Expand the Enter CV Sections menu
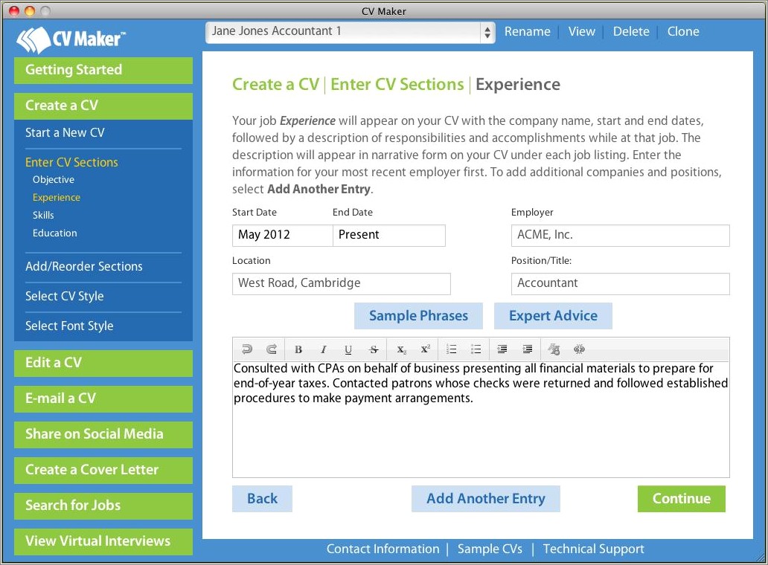This screenshot has height=565, width=768. pyautogui.click(x=71, y=162)
